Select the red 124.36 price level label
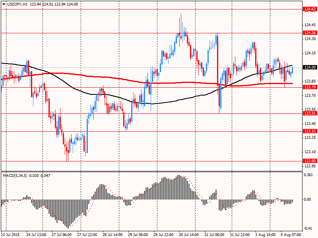Viewport: 318px width, 238px height. point(310,33)
